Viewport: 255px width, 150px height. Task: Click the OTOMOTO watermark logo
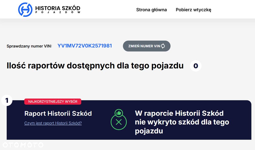[23, 145]
